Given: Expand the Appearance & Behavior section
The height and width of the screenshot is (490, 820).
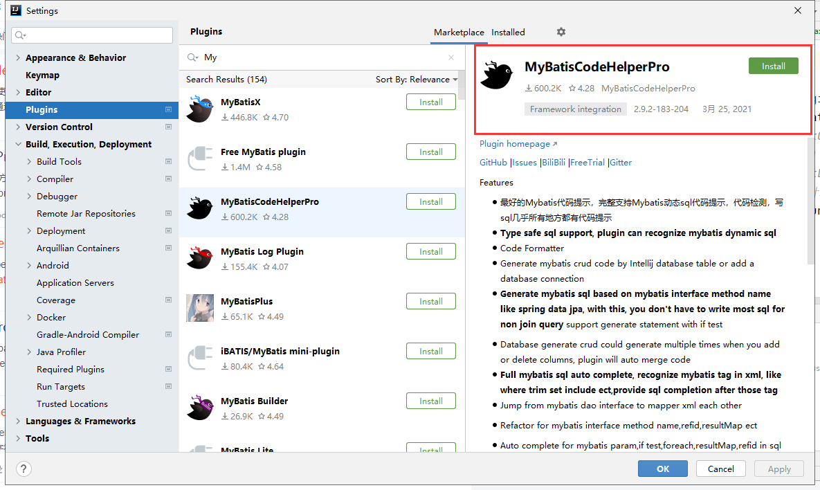Looking at the screenshot, I should [x=18, y=57].
